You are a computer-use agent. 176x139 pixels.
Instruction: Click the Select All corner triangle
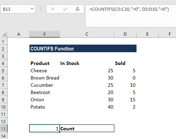pyautogui.click(x=4, y=34)
